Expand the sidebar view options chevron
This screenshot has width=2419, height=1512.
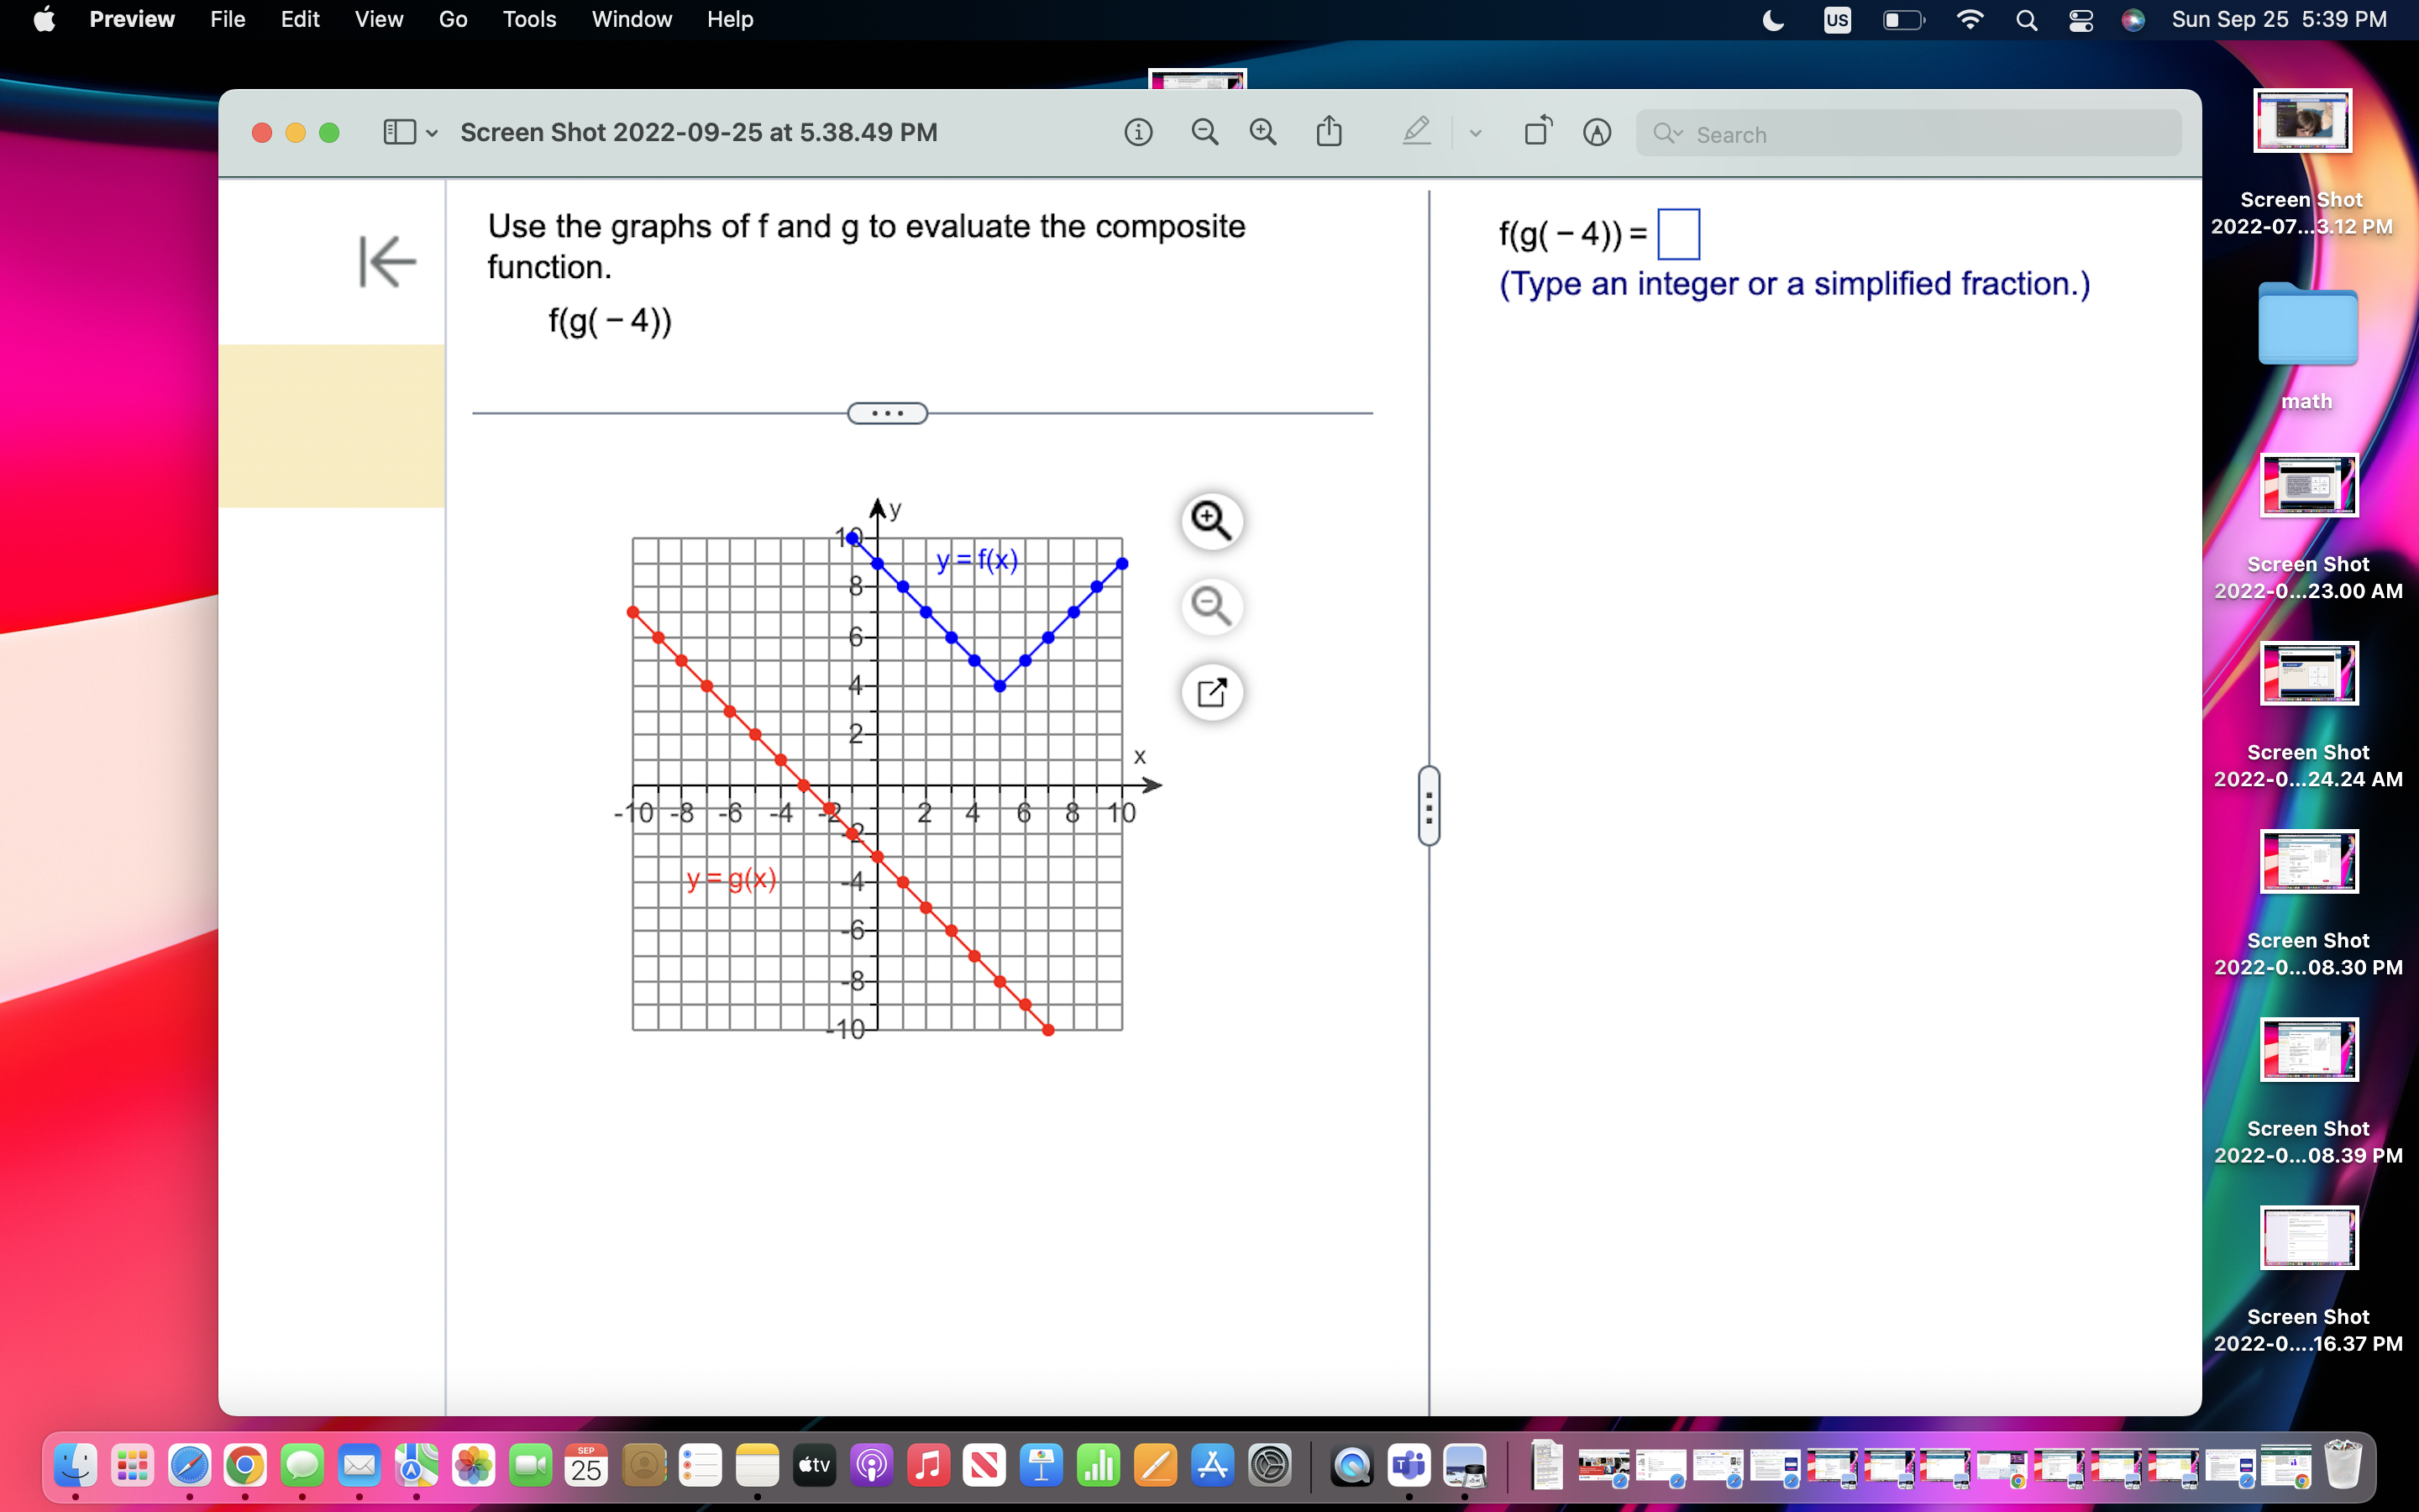(x=432, y=132)
